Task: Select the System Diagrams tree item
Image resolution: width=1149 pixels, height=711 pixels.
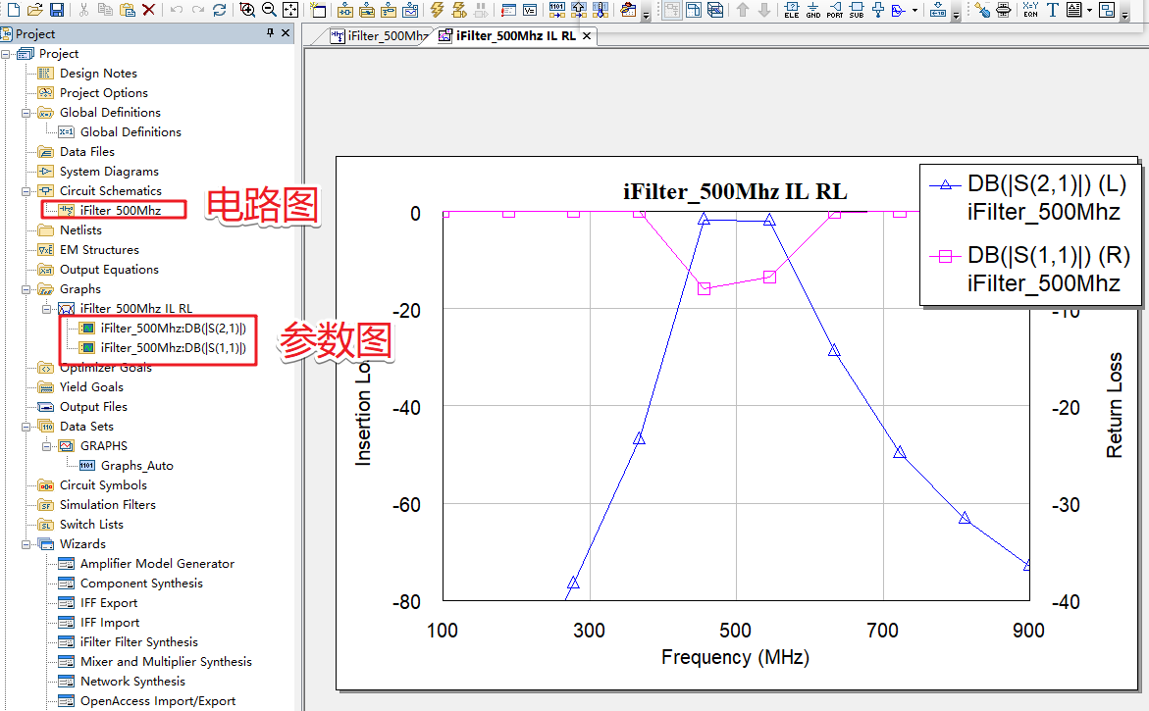Action: tap(109, 172)
